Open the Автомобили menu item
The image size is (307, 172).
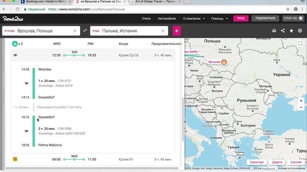point(167,19)
